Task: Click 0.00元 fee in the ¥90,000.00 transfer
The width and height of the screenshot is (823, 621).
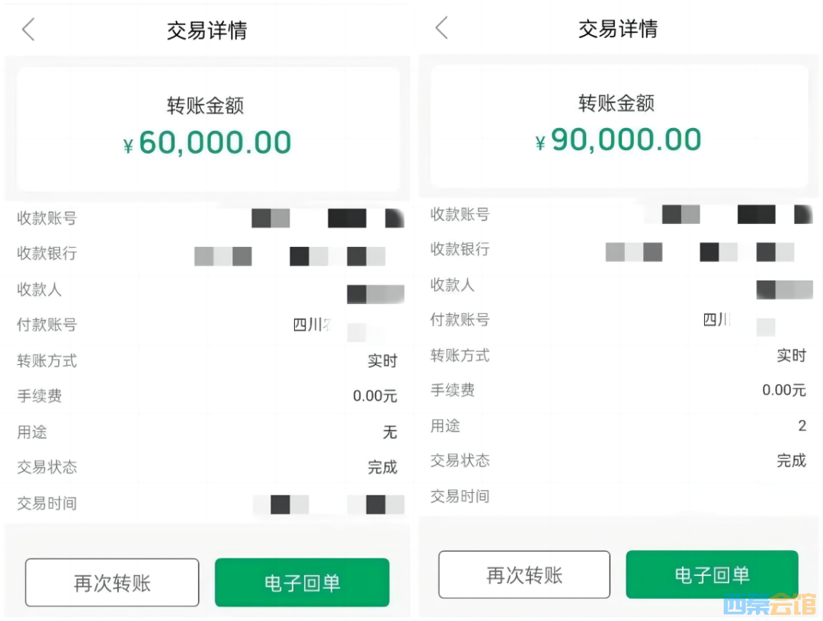Action: [784, 390]
